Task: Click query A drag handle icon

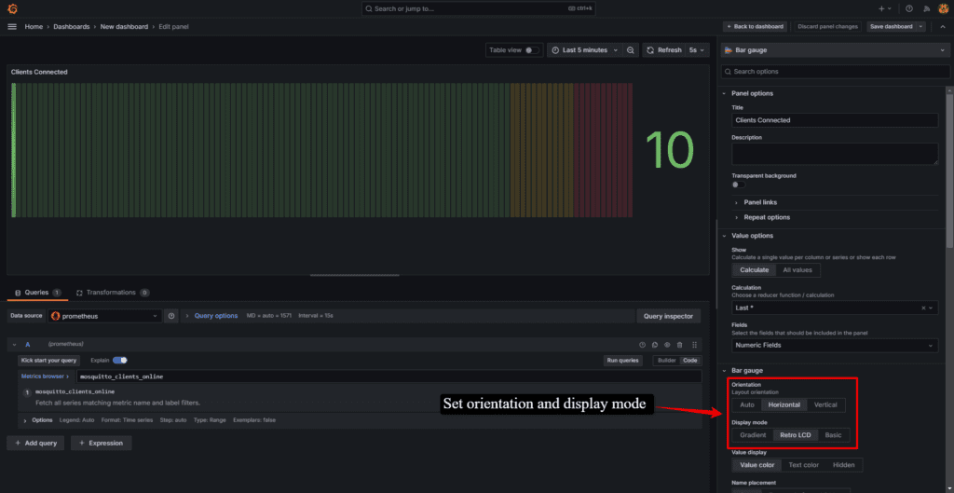Action: 694,345
